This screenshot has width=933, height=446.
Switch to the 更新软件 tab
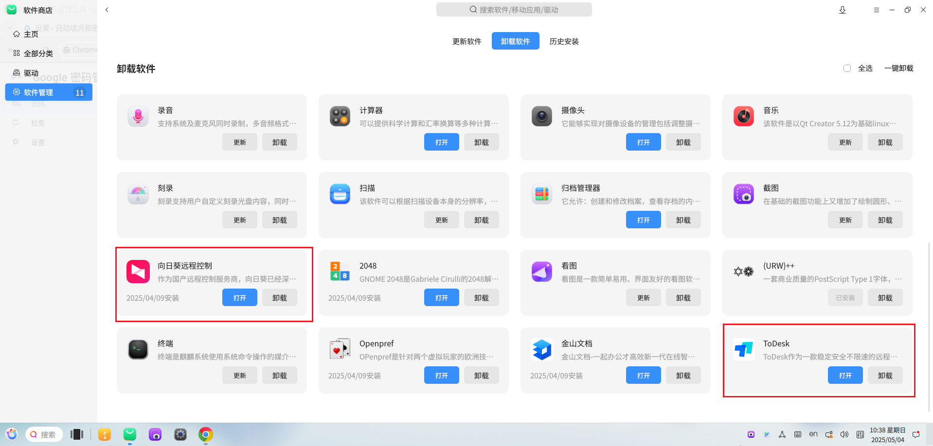click(x=466, y=41)
